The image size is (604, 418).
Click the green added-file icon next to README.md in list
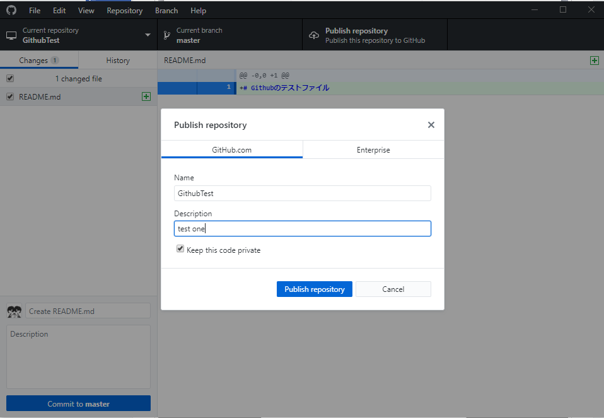pyautogui.click(x=146, y=96)
